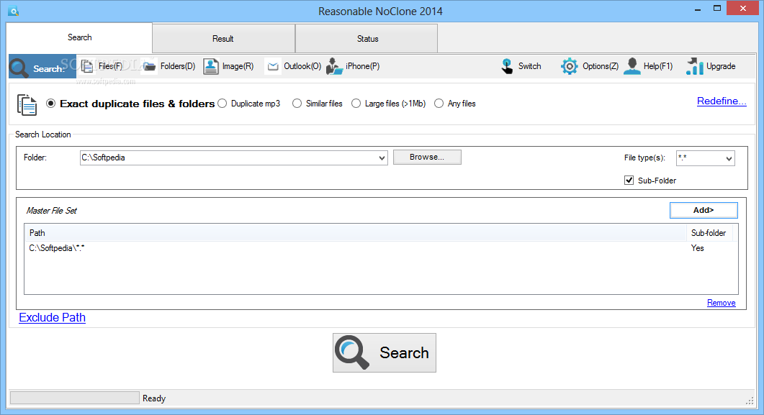The image size is (764, 415).
Task: Switch to the Result tab
Action: [x=223, y=39]
